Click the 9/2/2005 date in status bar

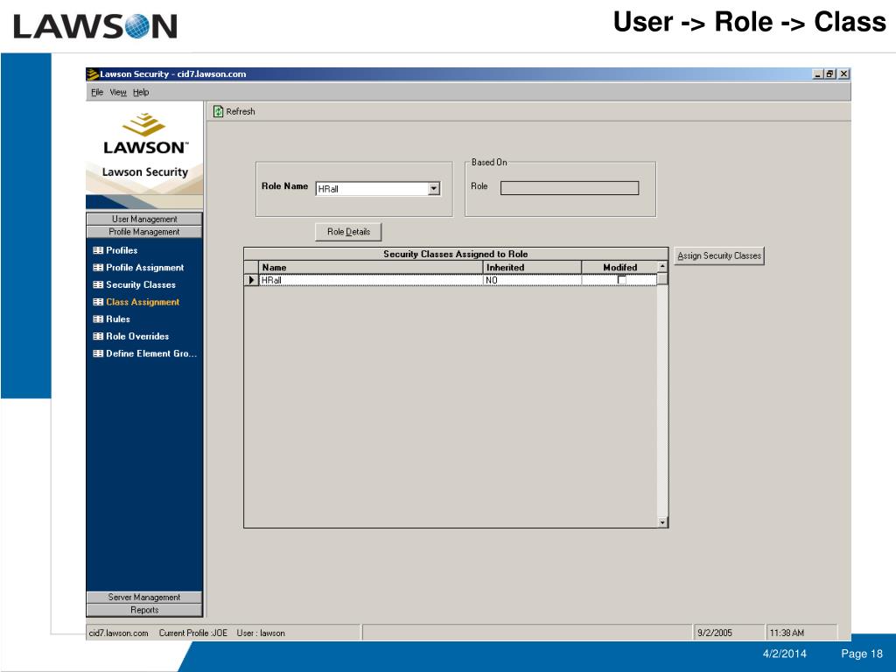pos(715,633)
